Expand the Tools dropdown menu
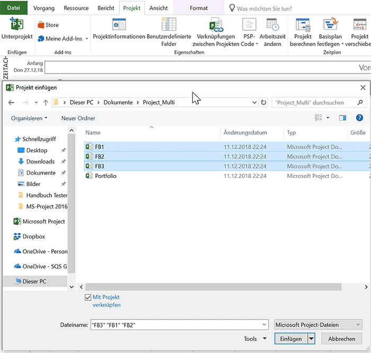Screen dimensions: 371x353 [254, 339]
